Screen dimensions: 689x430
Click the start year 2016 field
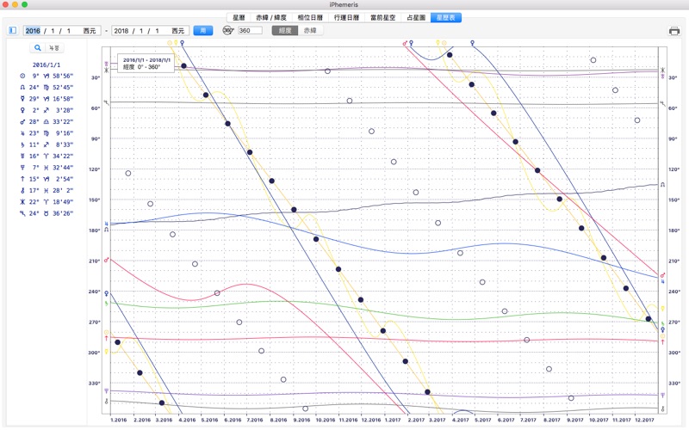click(33, 31)
